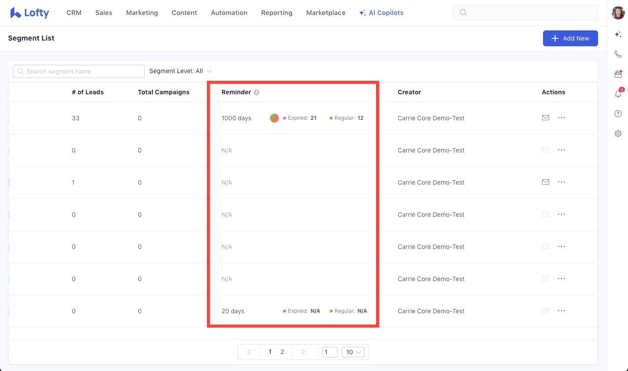Click the Search segment name field
628x371 pixels.
pos(79,71)
